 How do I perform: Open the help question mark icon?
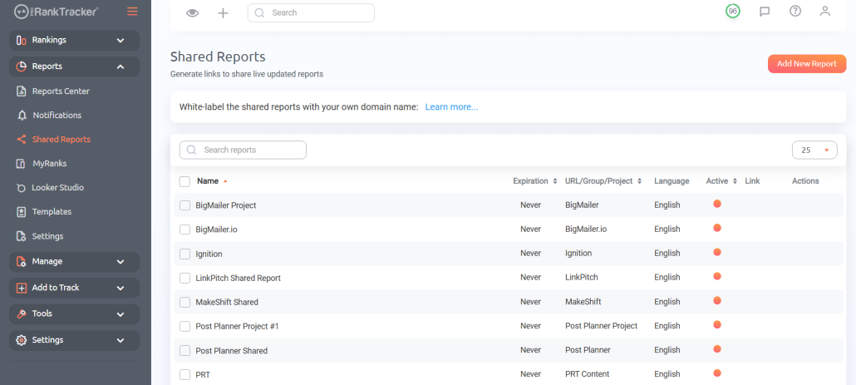pos(795,11)
